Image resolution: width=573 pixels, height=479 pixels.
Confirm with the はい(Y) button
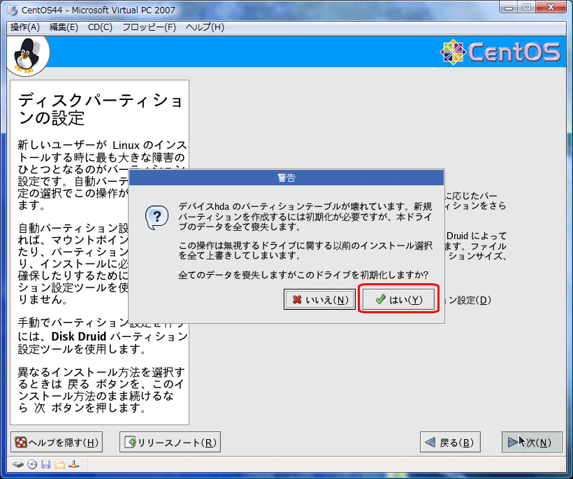(x=399, y=299)
